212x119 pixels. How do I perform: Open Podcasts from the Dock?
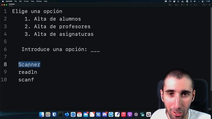[130, 115]
